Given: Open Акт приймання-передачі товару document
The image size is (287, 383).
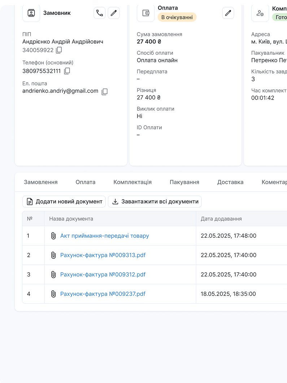Looking at the screenshot, I should coord(105,236).
